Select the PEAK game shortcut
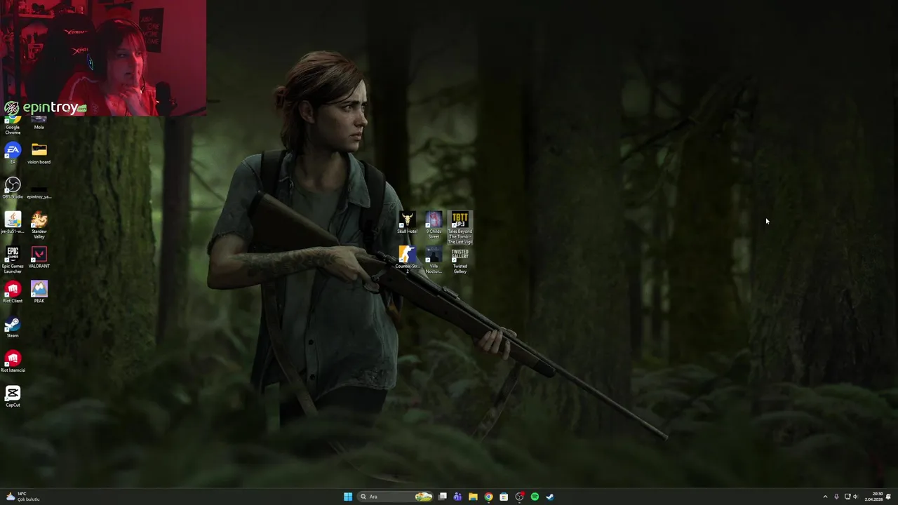The height and width of the screenshot is (505, 898). coord(39,292)
